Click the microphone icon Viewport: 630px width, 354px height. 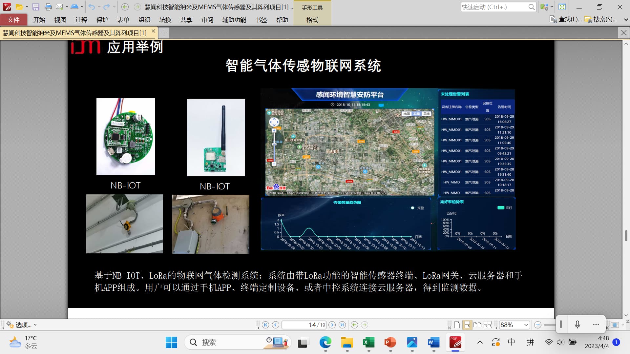coord(577,324)
